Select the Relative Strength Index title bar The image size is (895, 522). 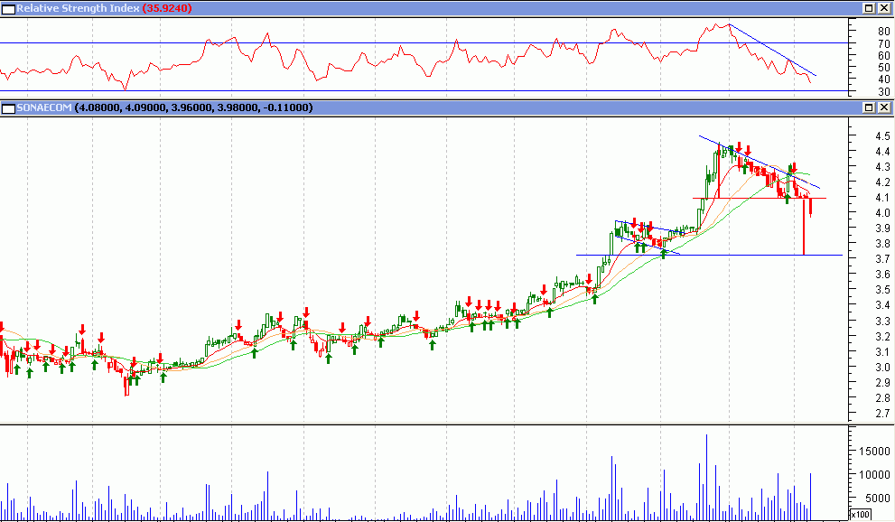click(x=72, y=6)
